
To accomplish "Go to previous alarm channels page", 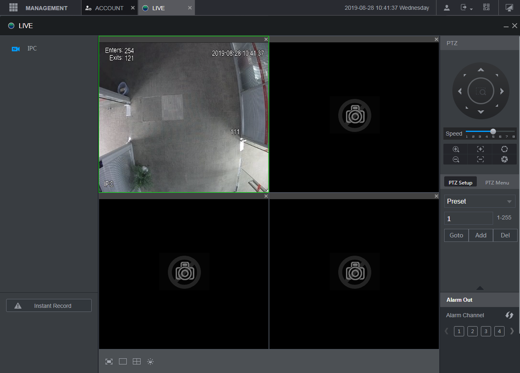I will click(x=447, y=331).
